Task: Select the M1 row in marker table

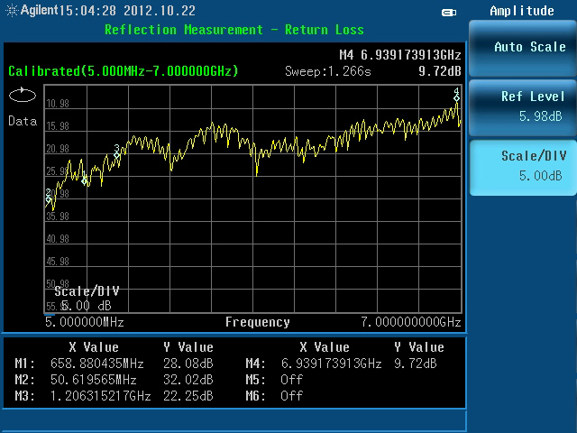Action: (x=114, y=364)
